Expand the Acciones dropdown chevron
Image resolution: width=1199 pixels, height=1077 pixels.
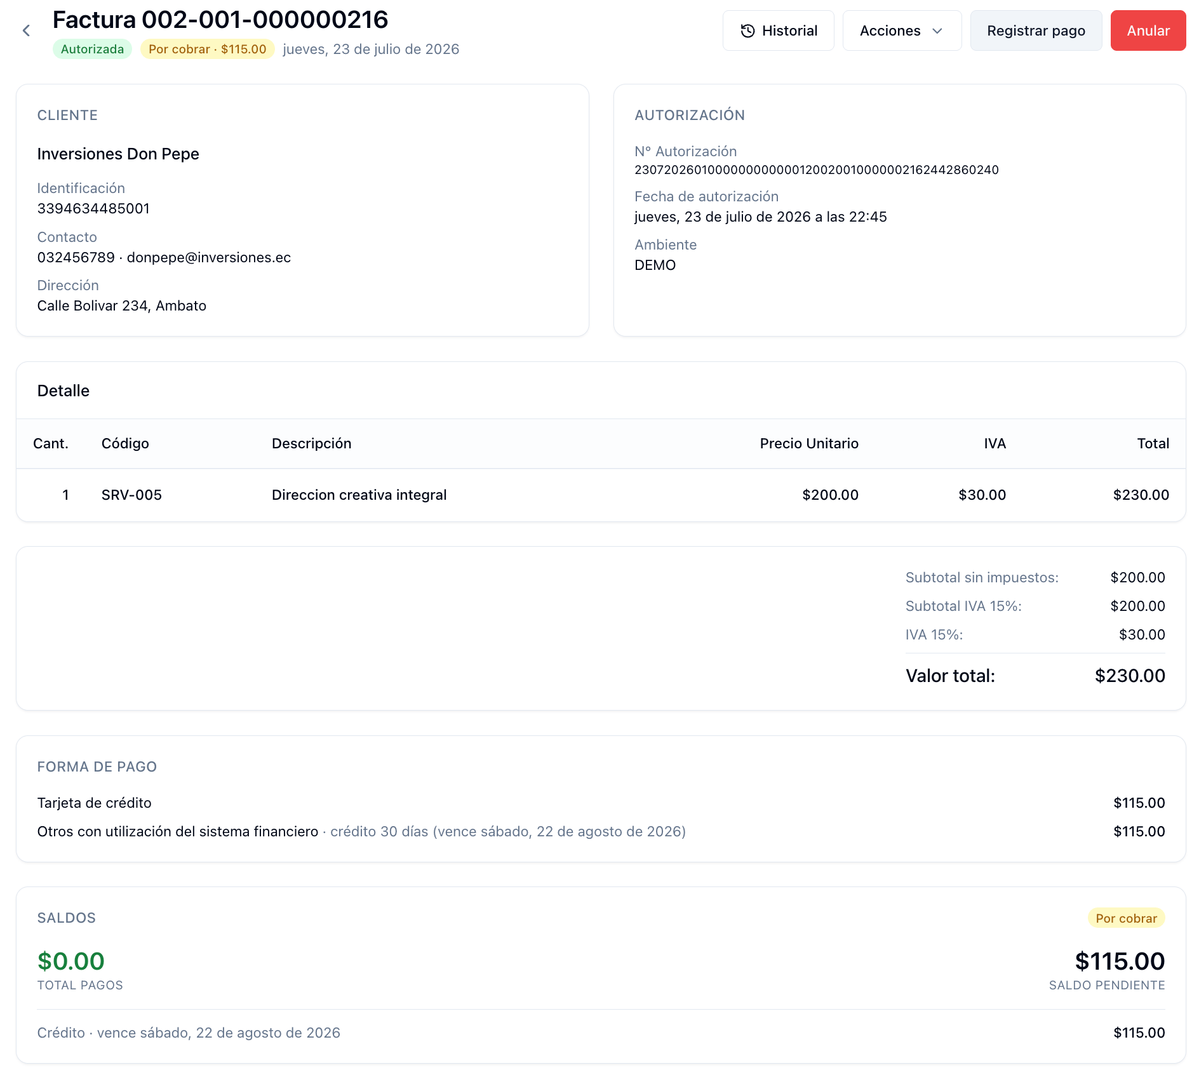(937, 30)
